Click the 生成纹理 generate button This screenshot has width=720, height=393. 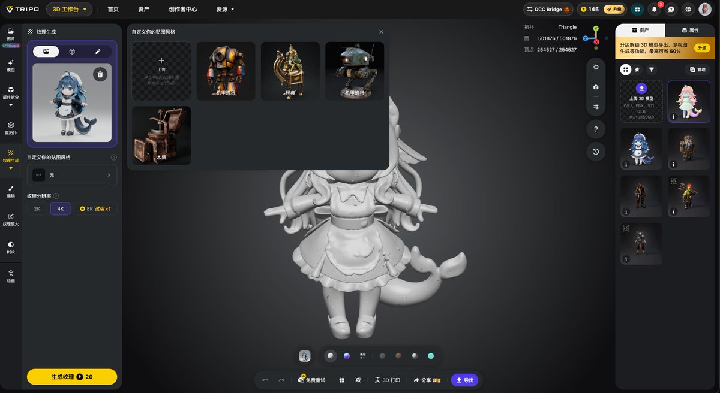(72, 377)
